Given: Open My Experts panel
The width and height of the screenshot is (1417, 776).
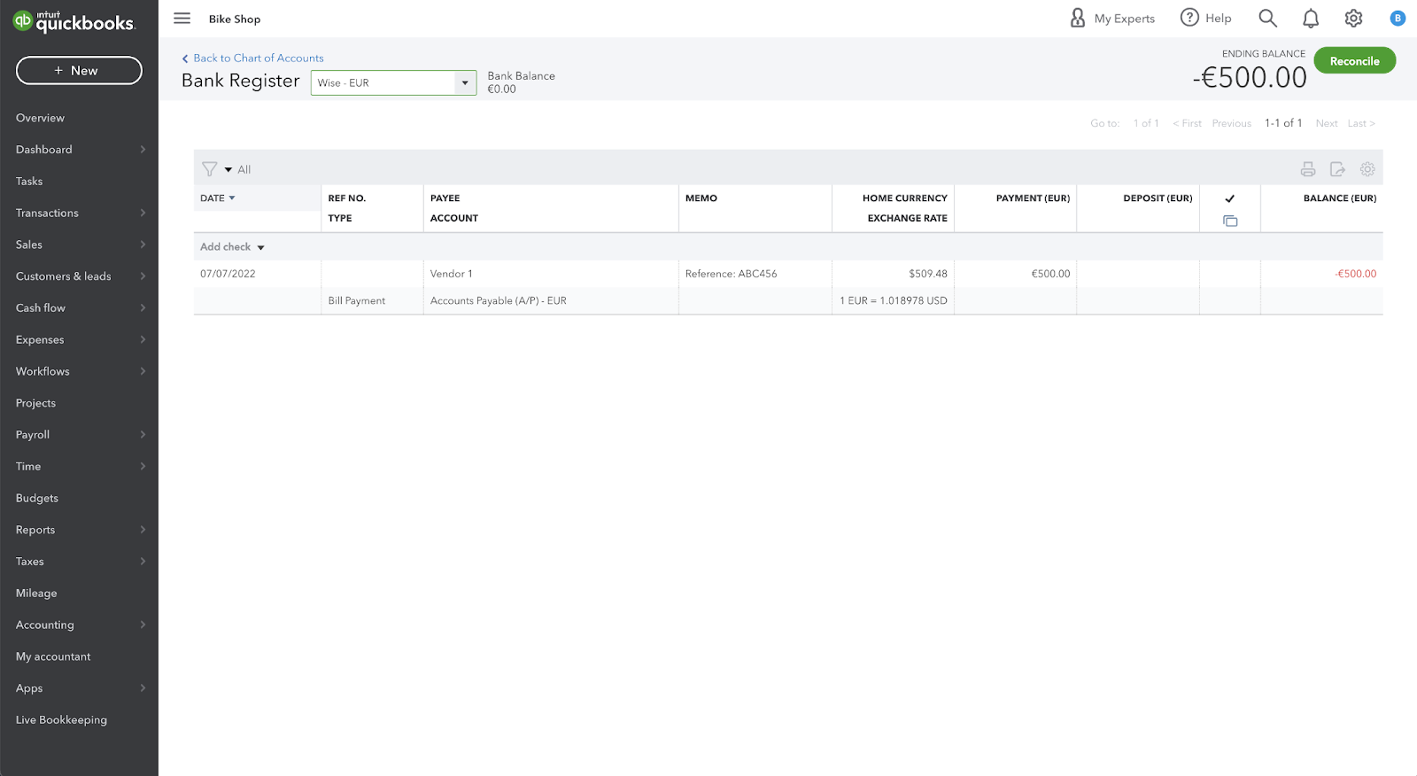Looking at the screenshot, I should (1112, 18).
